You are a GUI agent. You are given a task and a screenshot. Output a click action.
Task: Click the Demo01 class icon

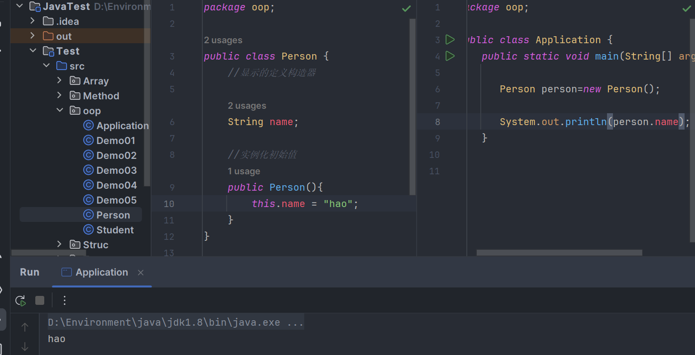[x=88, y=141]
